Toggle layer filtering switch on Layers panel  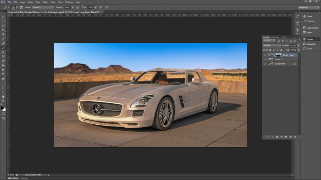(299, 41)
